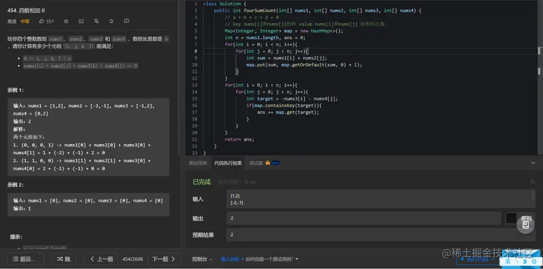Screen dimensions: 543x269
Task: Click code line 'return ans;'
Action: coord(239,139)
